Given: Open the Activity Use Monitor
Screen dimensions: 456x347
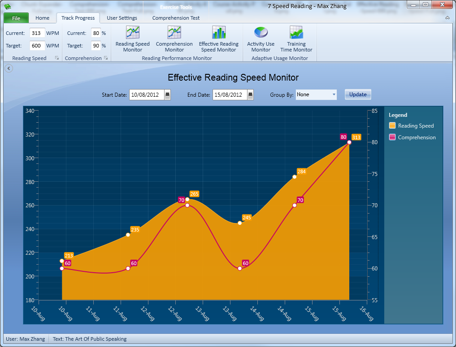Looking at the screenshot, I should tap(261, 39).
